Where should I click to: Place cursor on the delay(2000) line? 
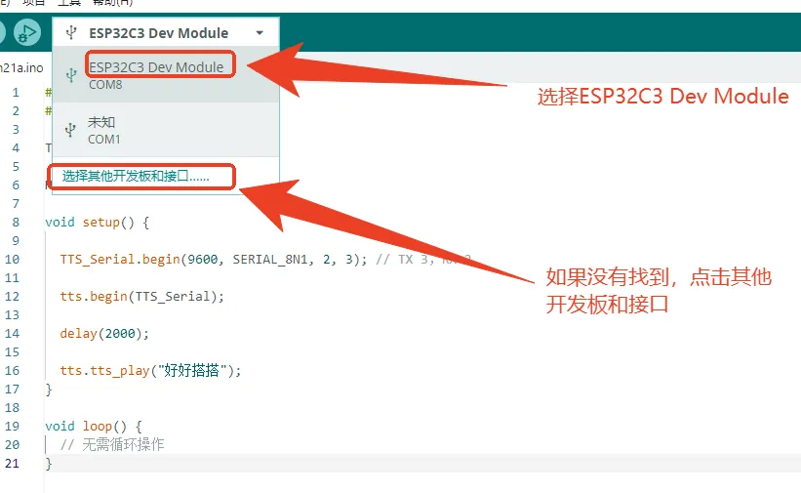coord(104,333)
